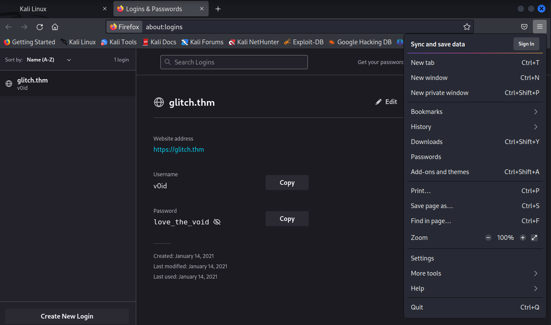This screenshot has height=325, width=551.
Task: Click Created: January 14, 2021 text
Action: coord(184,256)
